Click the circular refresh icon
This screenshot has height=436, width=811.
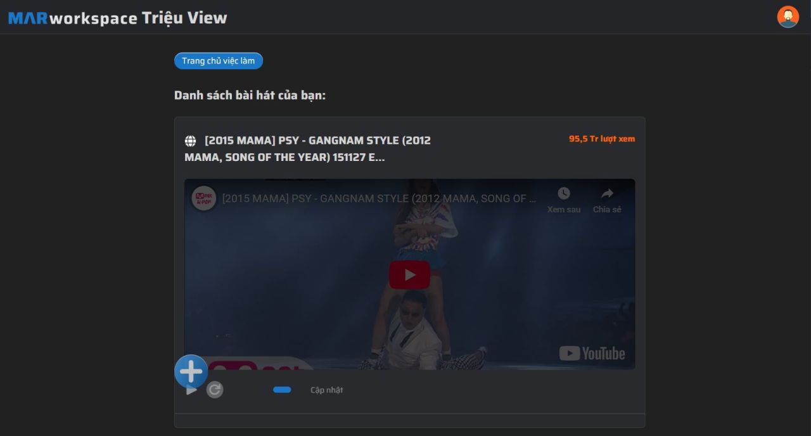[215, 390]
